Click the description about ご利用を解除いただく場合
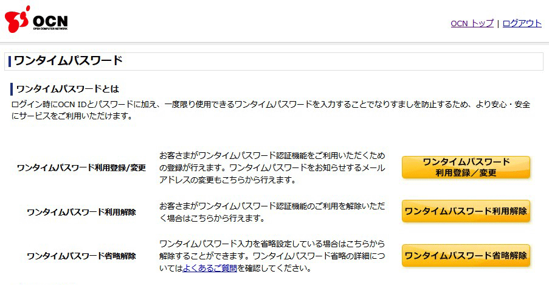The image size is (549, 285). [x=272, y=212]
